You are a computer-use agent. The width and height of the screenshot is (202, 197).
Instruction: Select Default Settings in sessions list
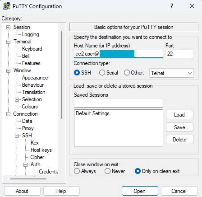click(x=92, y=113)
